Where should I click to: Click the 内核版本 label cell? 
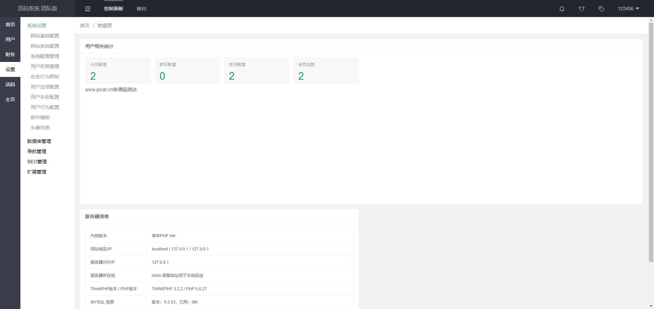point(116,236)
